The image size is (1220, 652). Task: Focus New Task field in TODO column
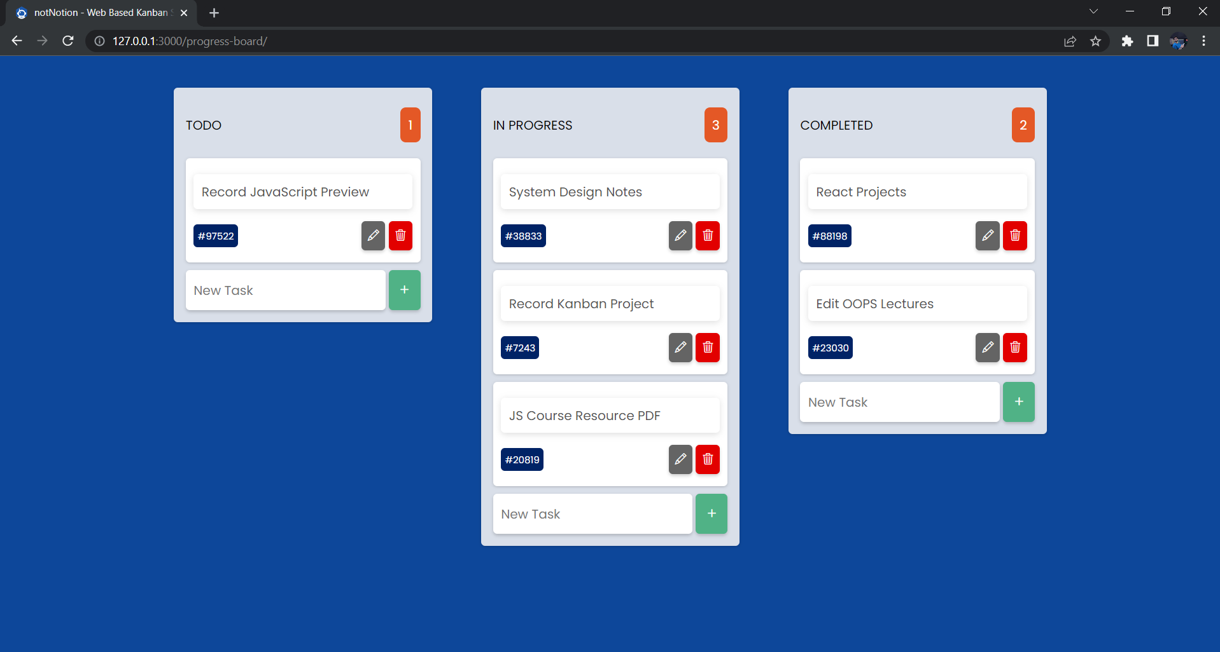click(285, 290)
